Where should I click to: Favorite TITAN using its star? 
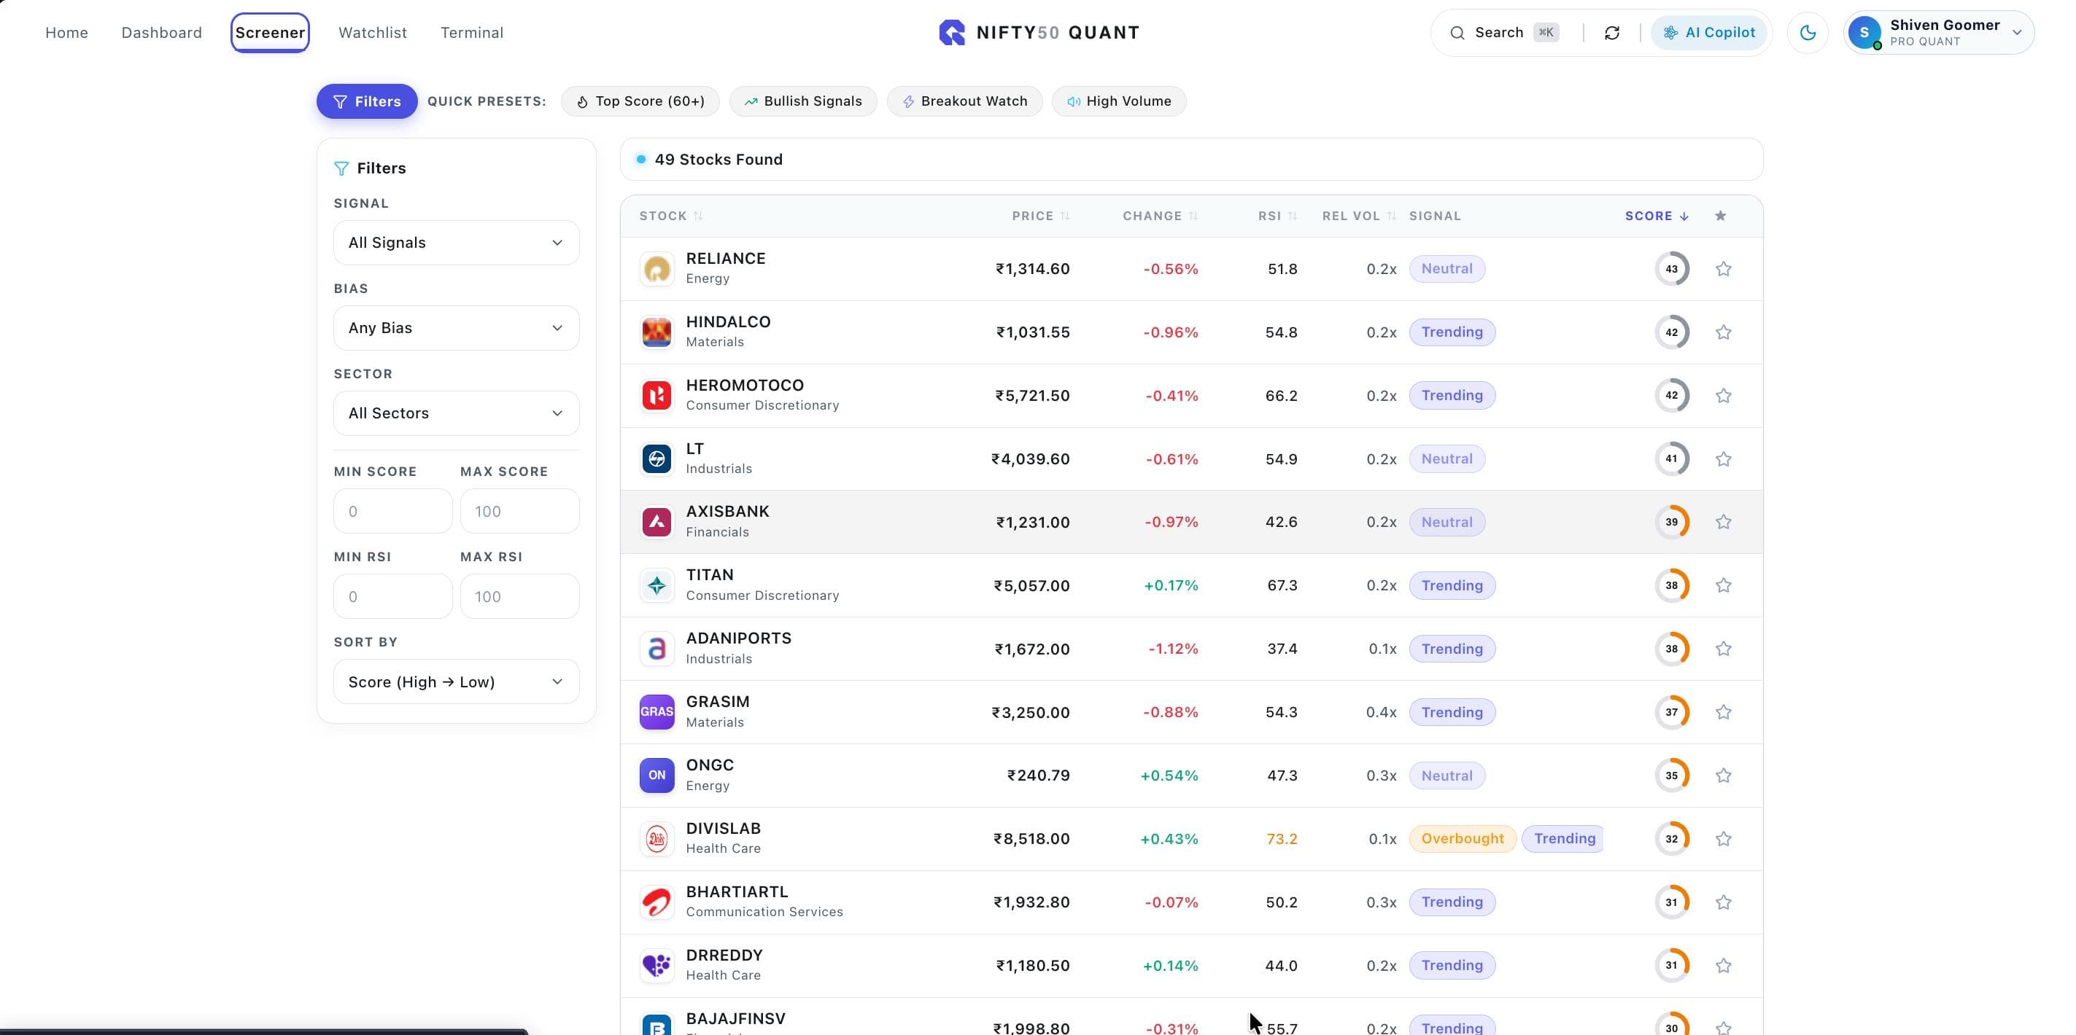pyautogui.click(x=1723, y=585)
